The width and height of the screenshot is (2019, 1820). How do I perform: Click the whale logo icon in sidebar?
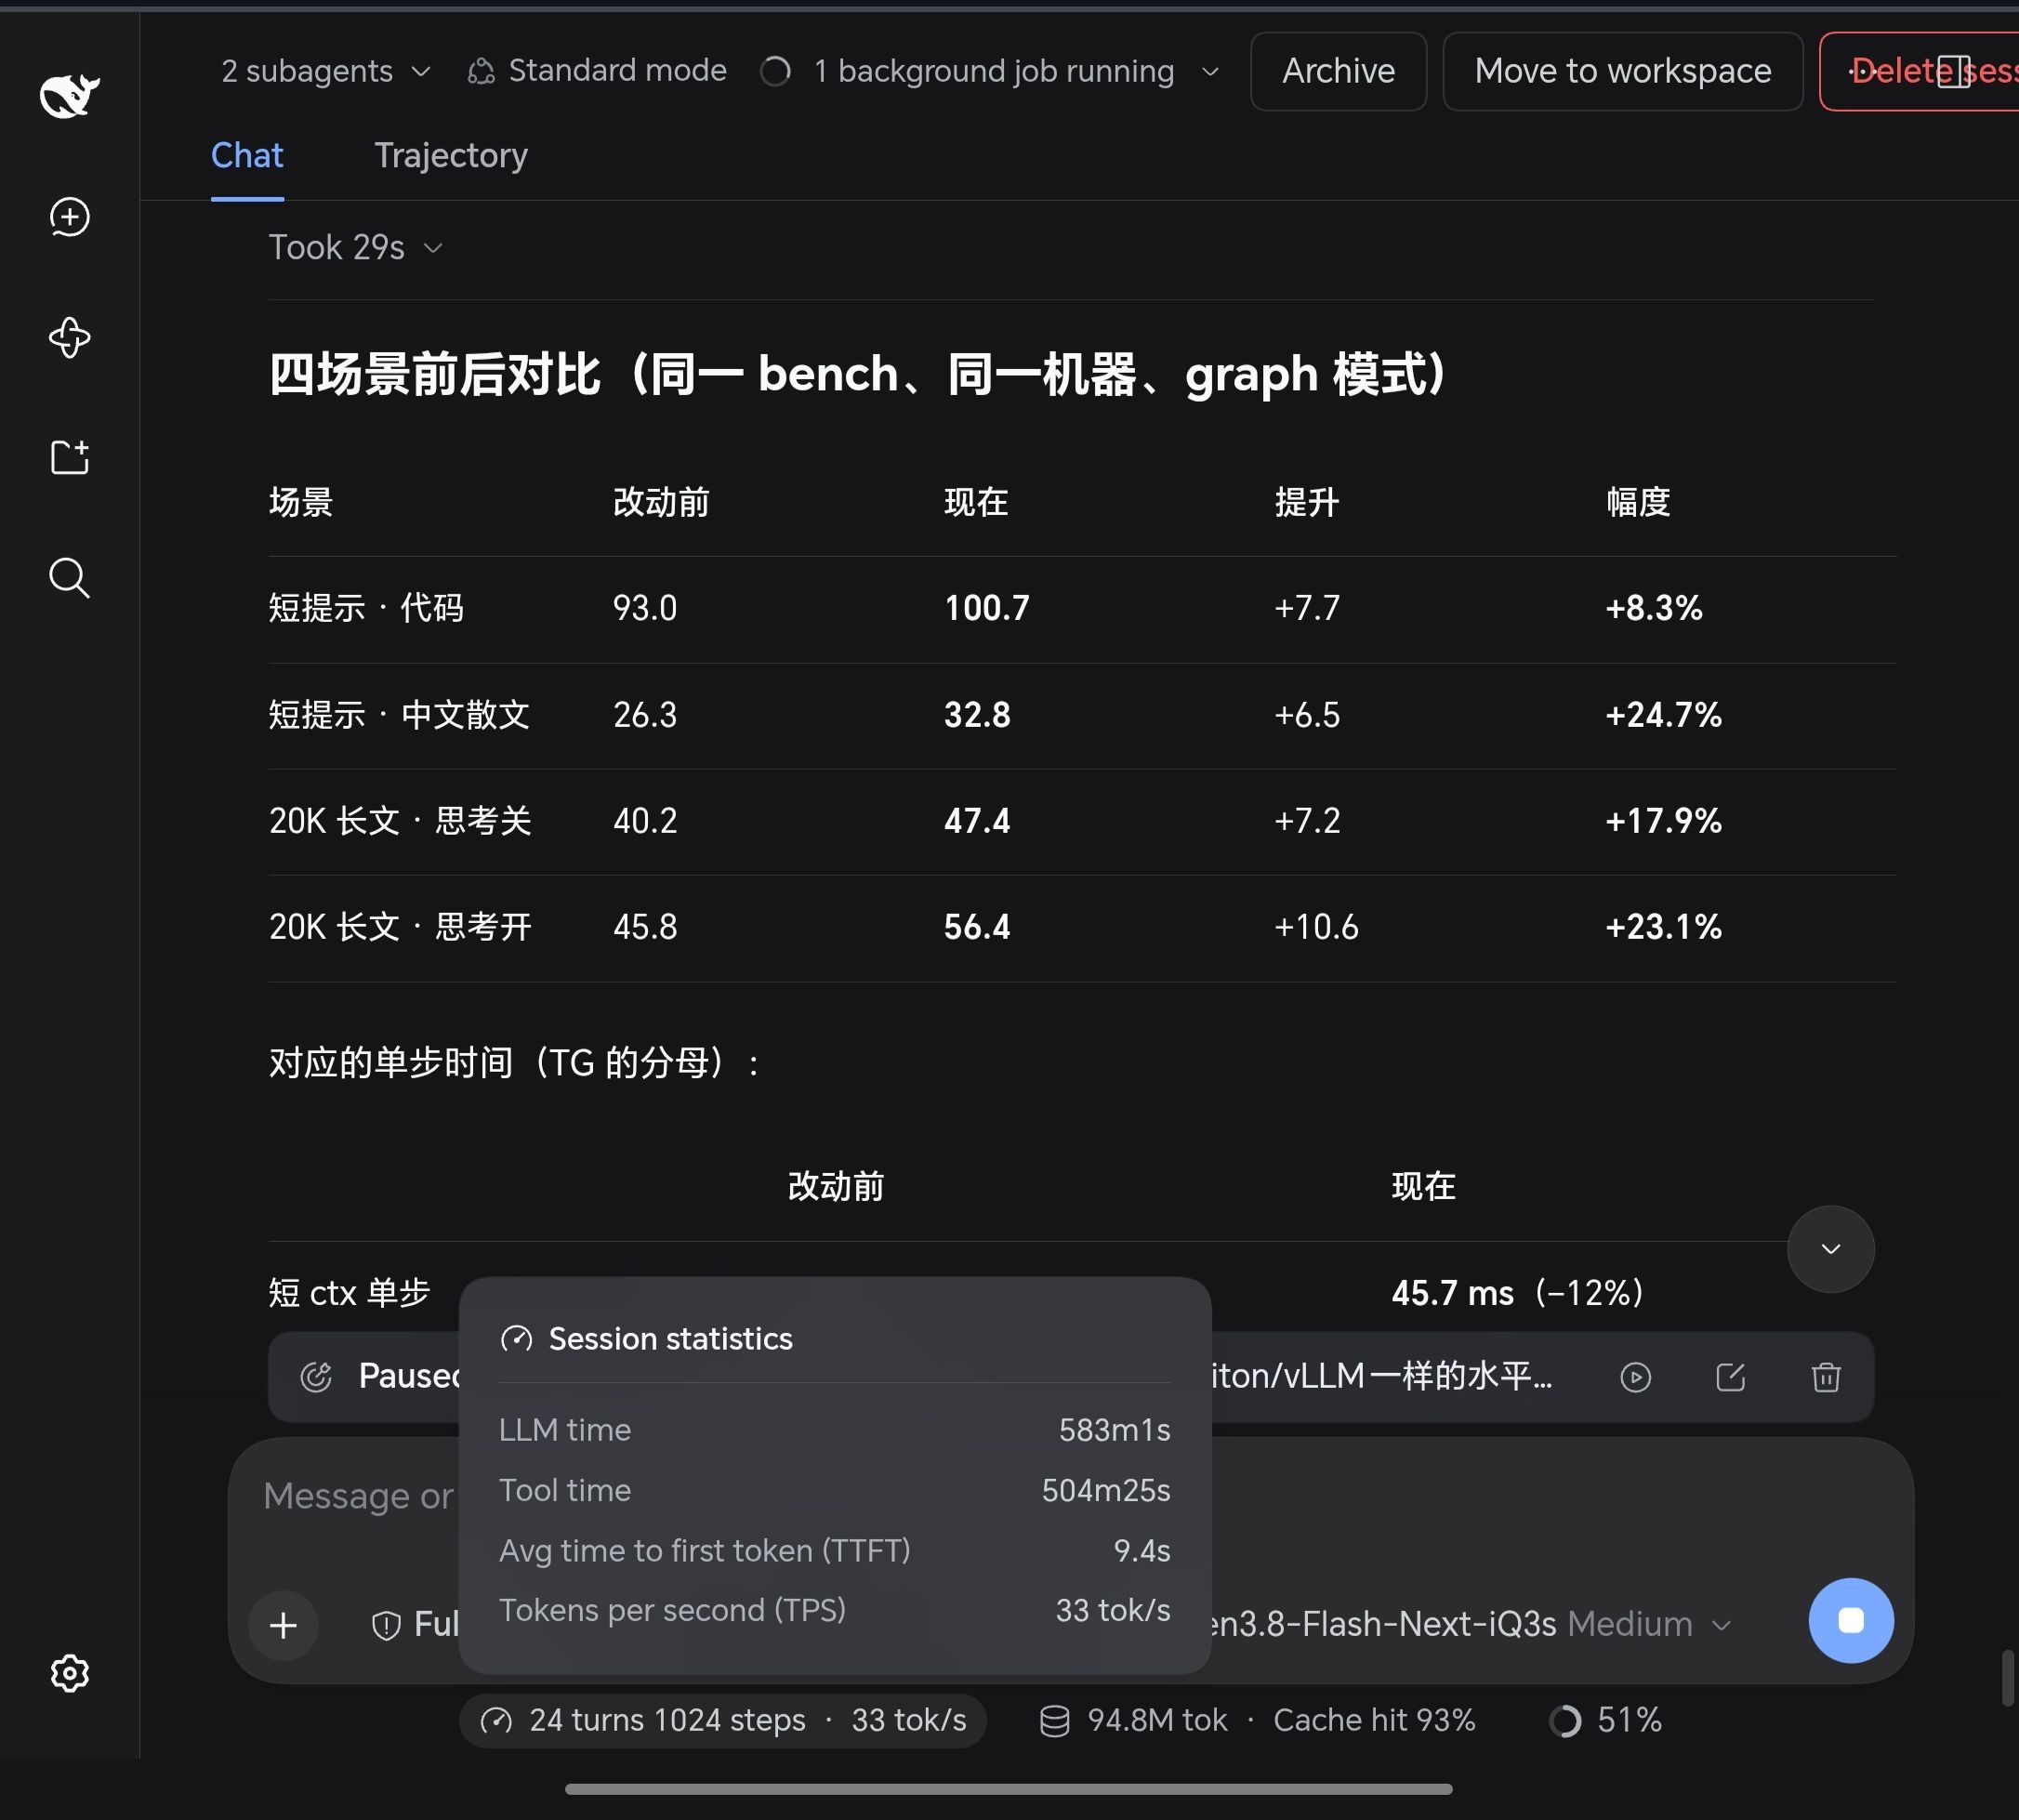coord(69,95)
